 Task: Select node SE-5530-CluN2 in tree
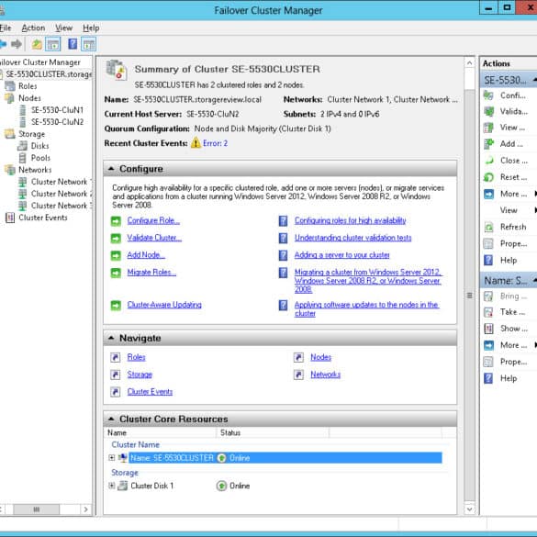click(x=57, y=122)
